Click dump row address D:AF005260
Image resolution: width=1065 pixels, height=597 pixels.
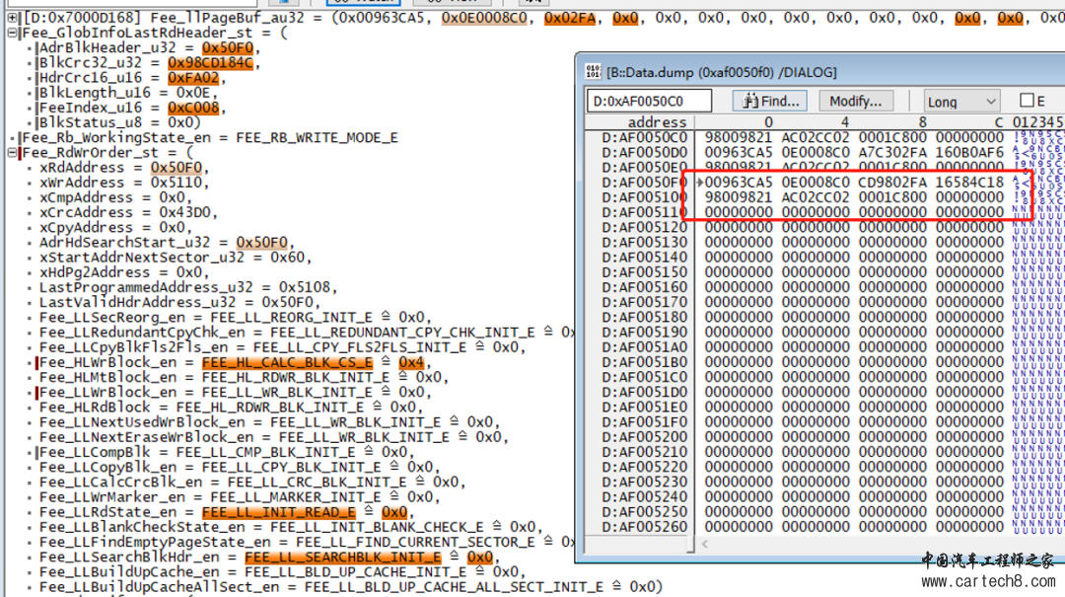click(644, 526)
